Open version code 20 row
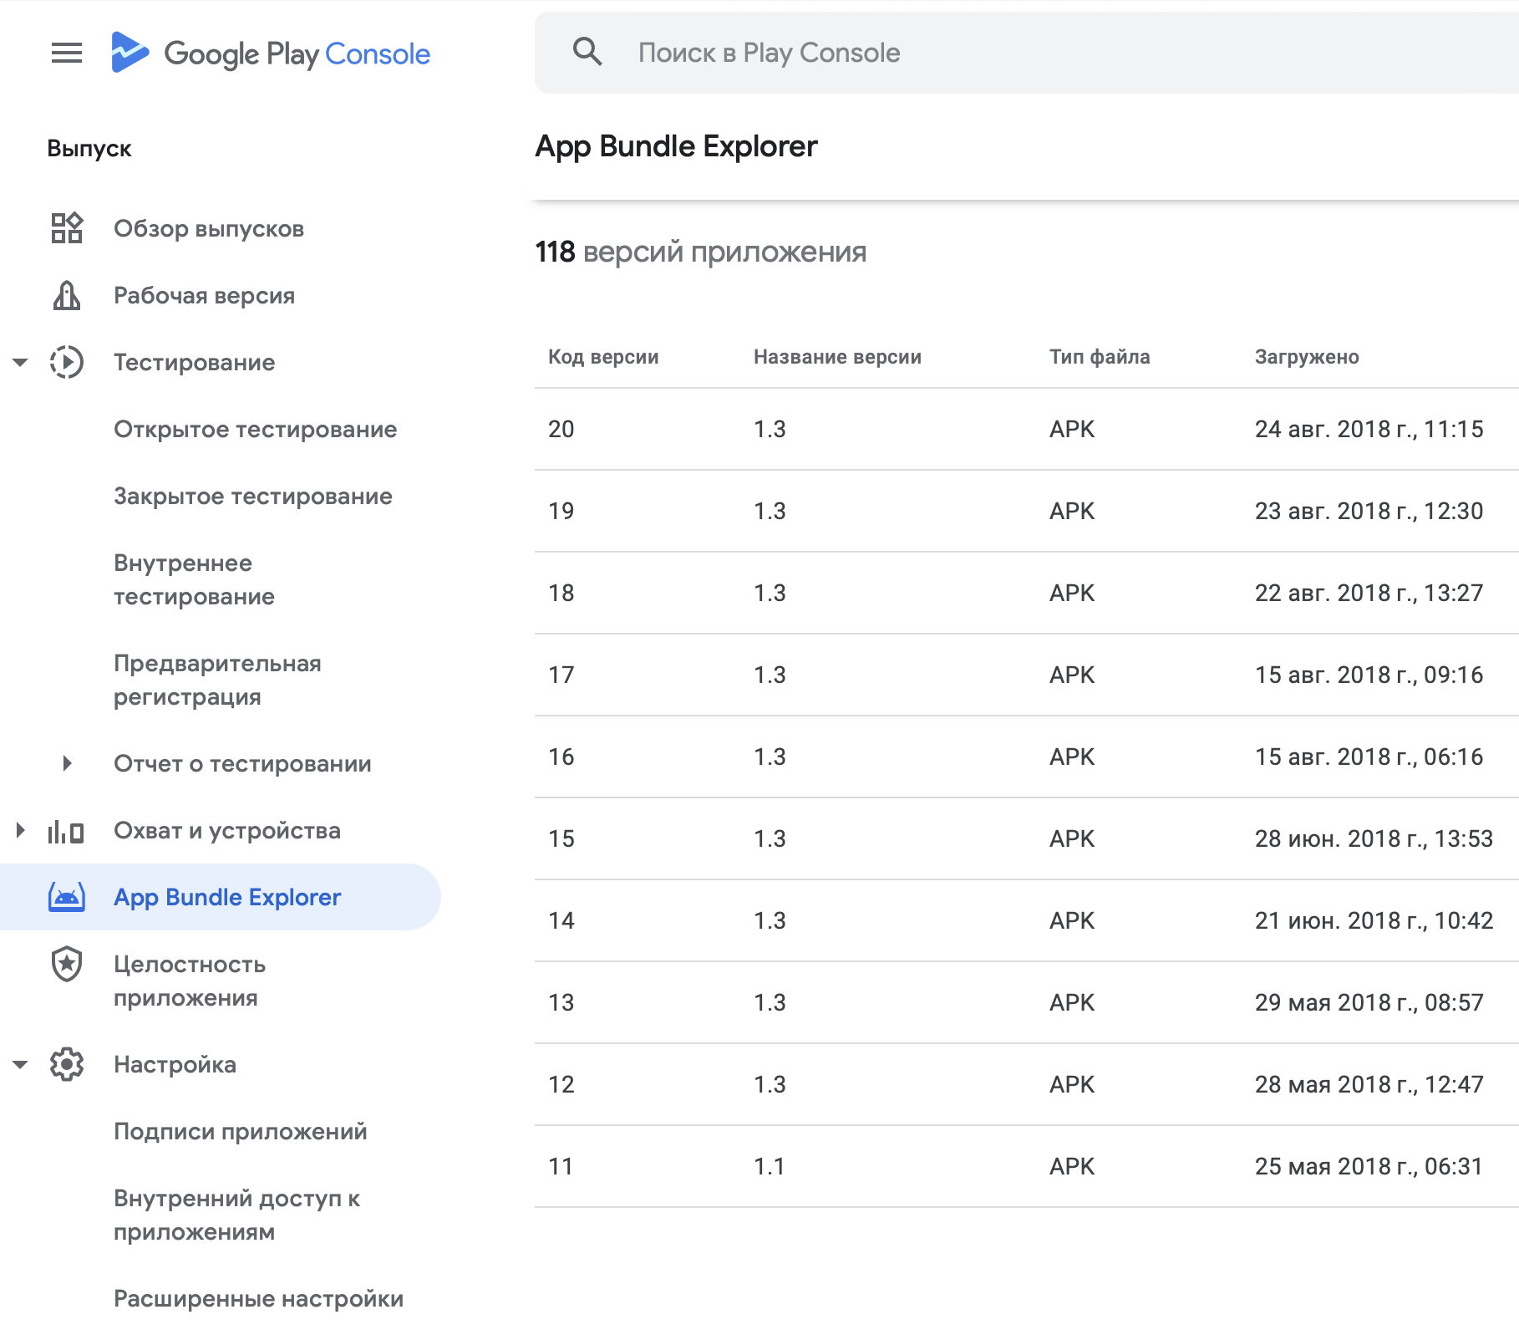Image resolution: width=1519 pixels, height=1340 pixels. click(1027, 429)
